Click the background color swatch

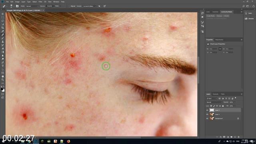coord(4,90)
